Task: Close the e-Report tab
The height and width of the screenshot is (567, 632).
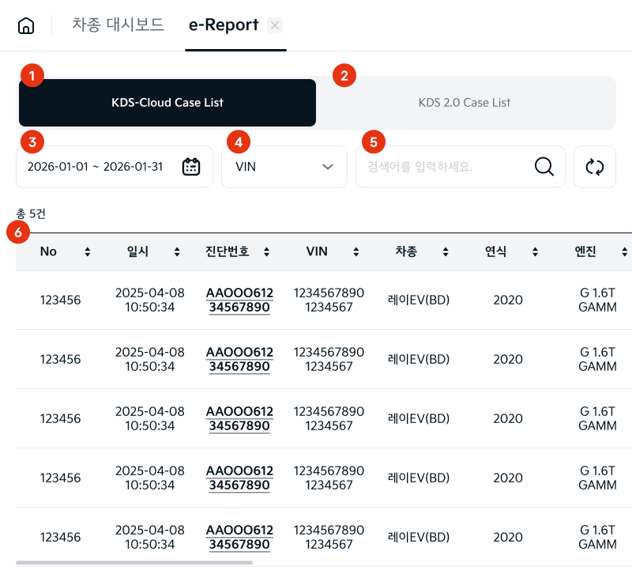Action: (275, 25)
